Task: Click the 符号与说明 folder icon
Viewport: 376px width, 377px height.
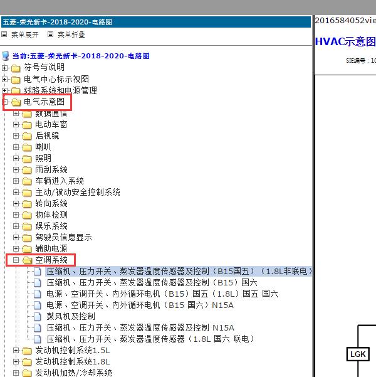Action: (16, 68)
